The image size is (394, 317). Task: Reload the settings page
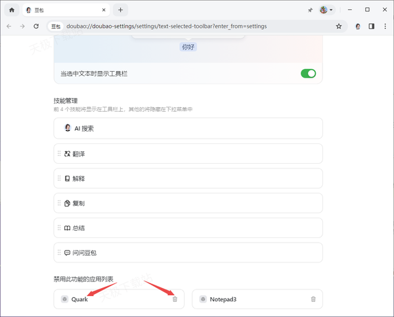(x=36, y=26)
